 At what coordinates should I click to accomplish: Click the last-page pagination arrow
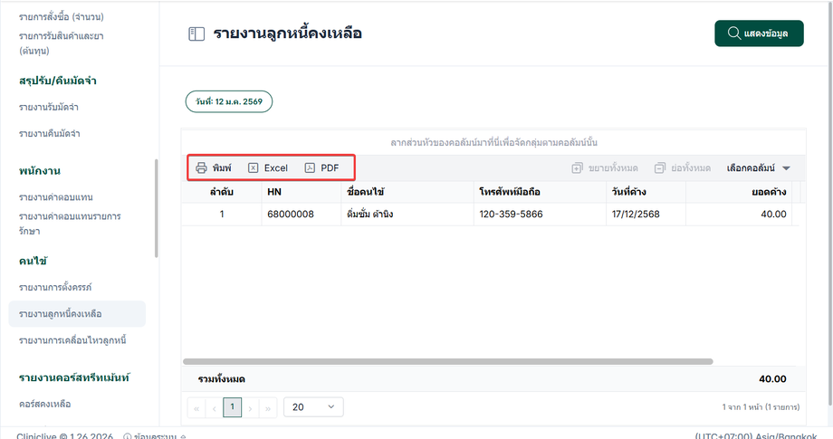click(268, 407)
